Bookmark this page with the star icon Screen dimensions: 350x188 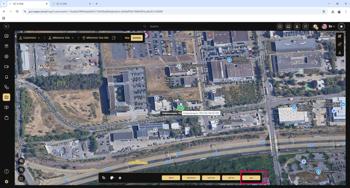pyautogui.click(x=324, y=11)
